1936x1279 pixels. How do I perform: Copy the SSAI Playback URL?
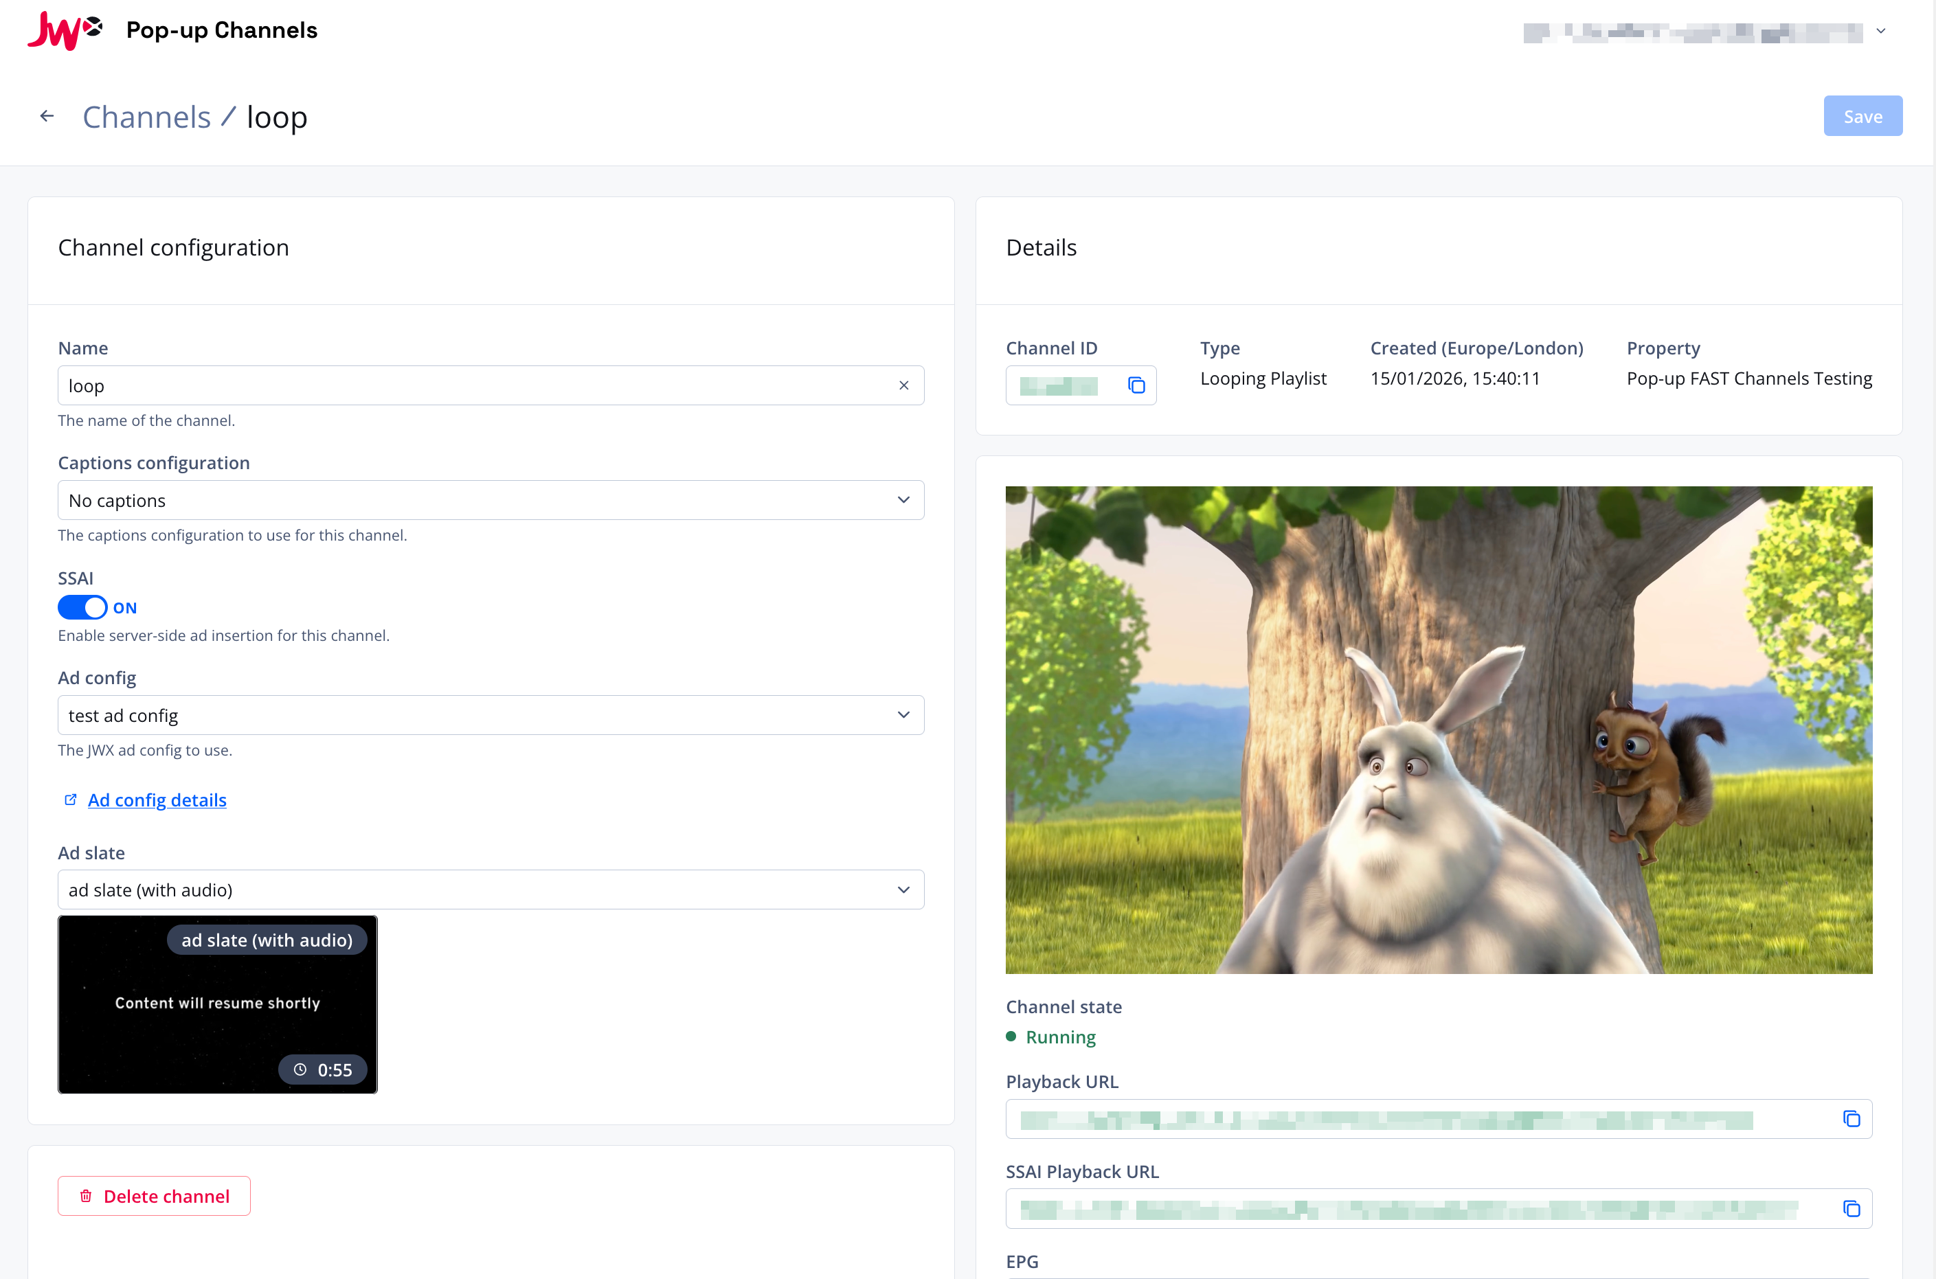coord(1851,1209)
